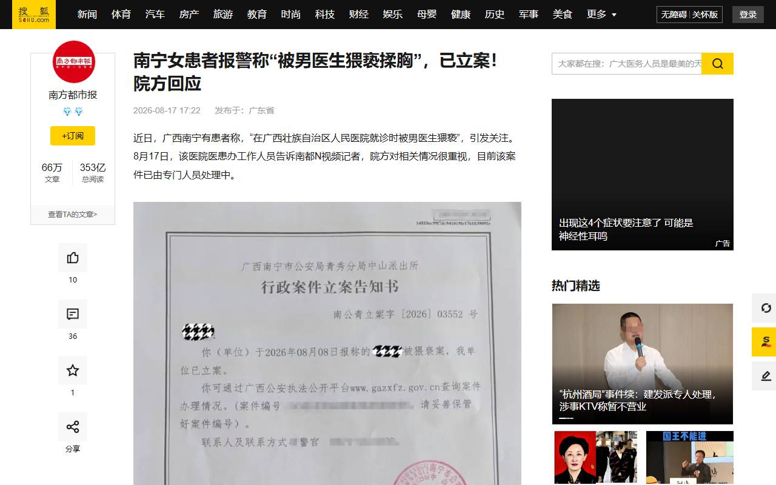Click the publish date 2026-08-17 17:22

pos(167,110)
